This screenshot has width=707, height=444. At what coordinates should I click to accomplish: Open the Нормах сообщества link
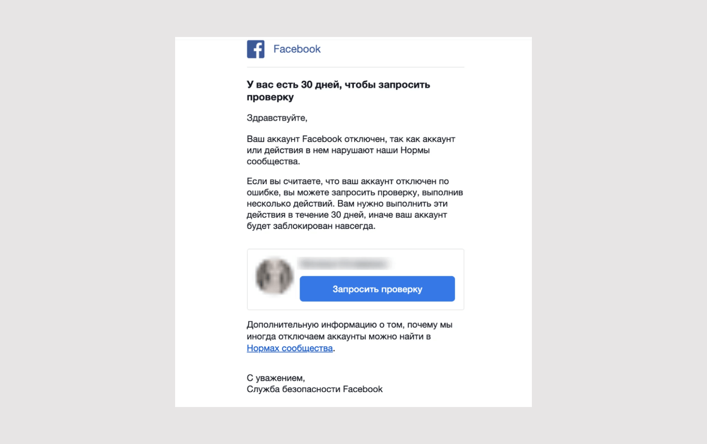[290, 348]
